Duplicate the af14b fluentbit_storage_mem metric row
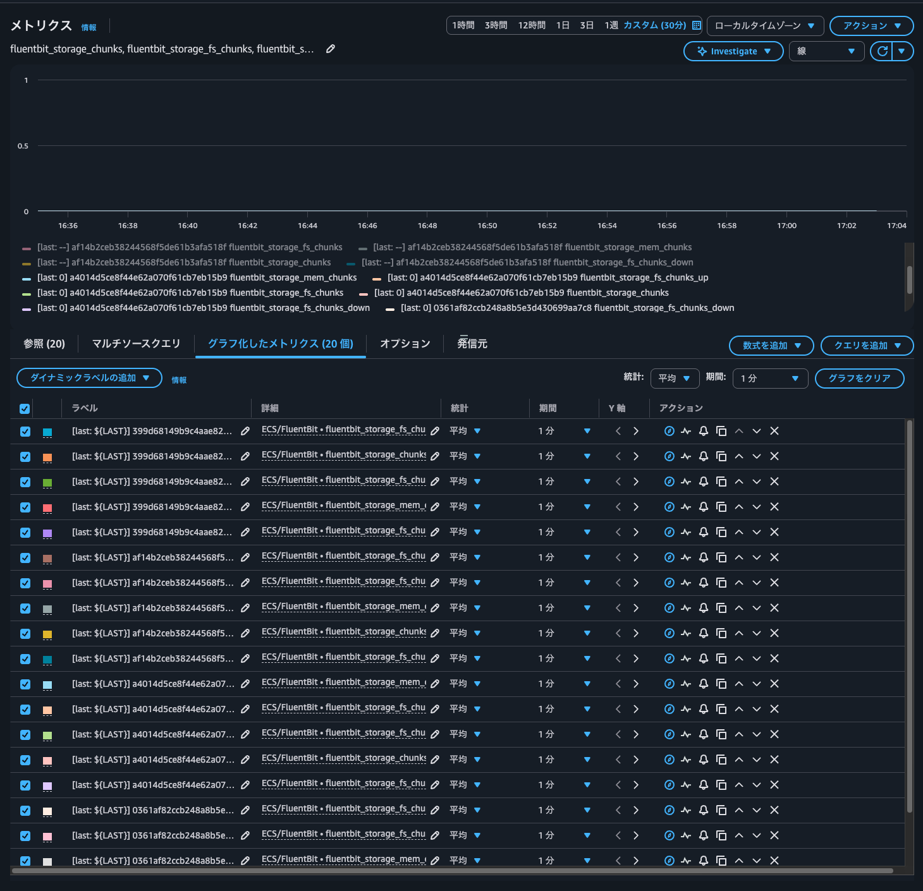The image size is (923, 891). (721, 608)
